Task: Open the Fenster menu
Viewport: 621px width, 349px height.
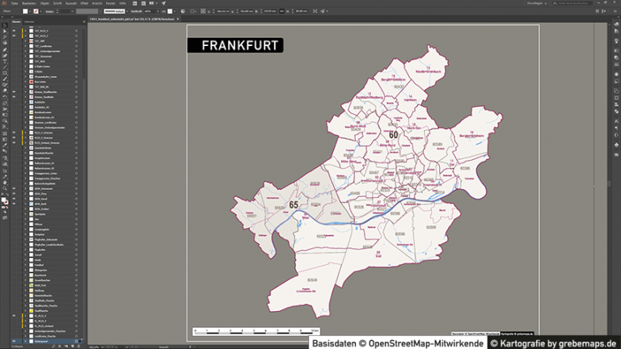Action: pos(111,3)
